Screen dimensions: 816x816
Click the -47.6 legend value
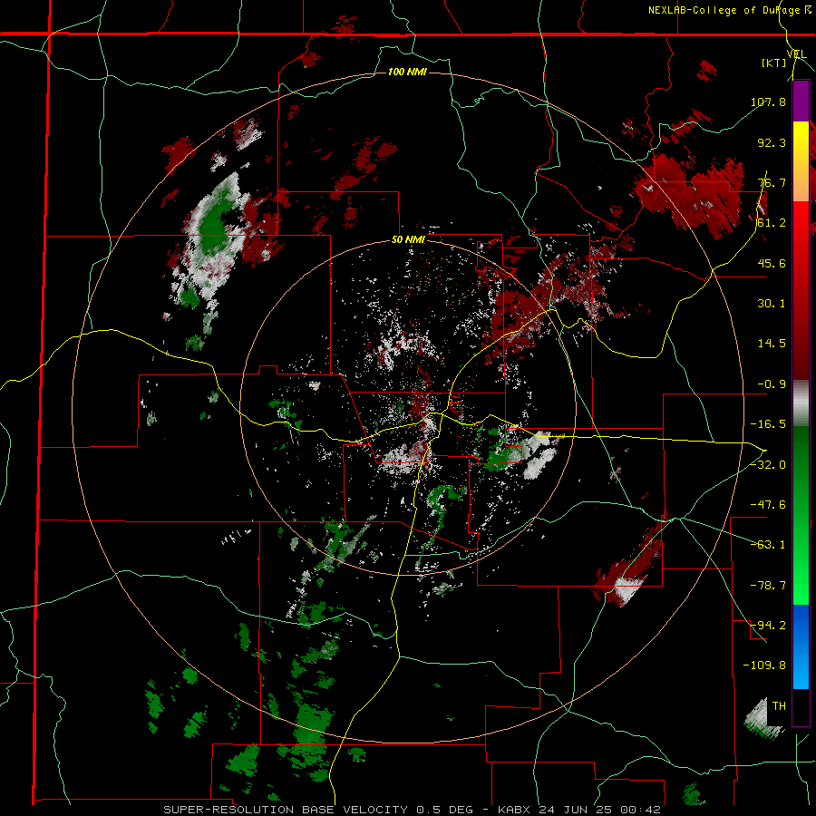(768, 505)
